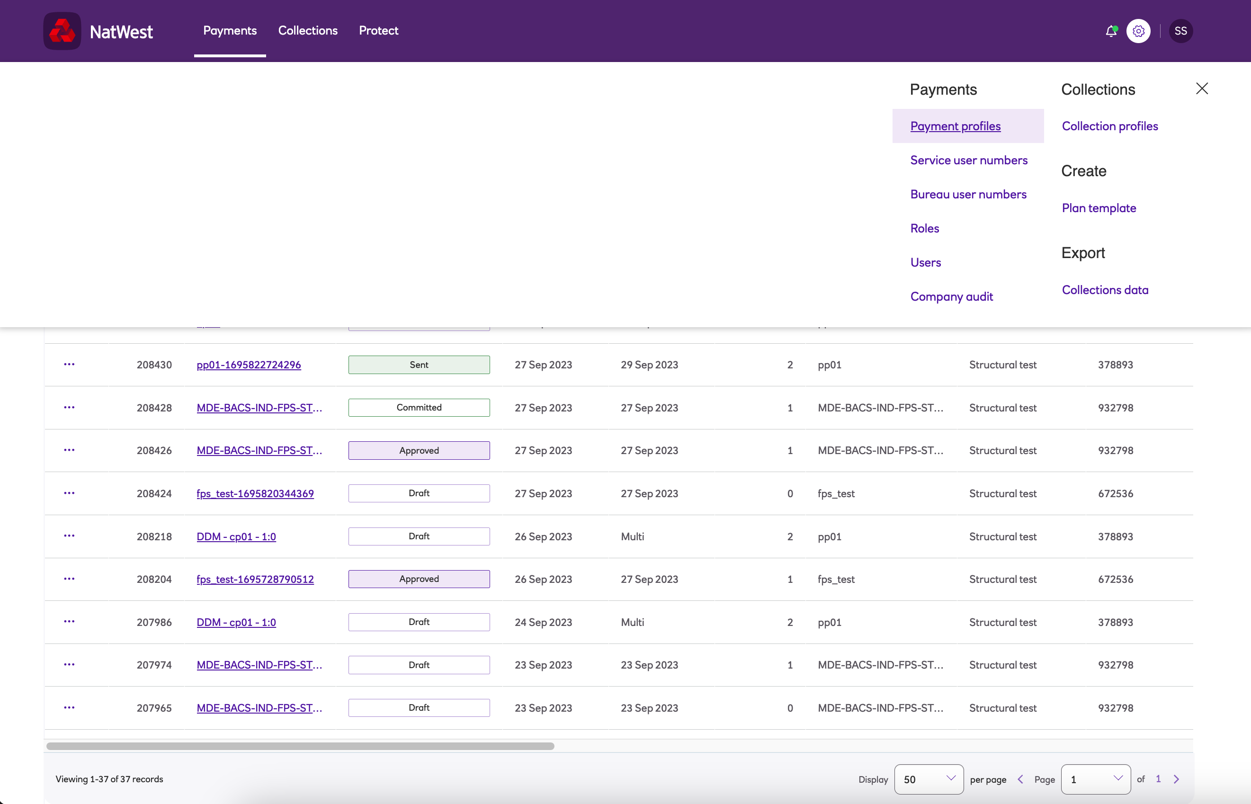
Task: Open Service user numbers
Action: click(969, 160)
